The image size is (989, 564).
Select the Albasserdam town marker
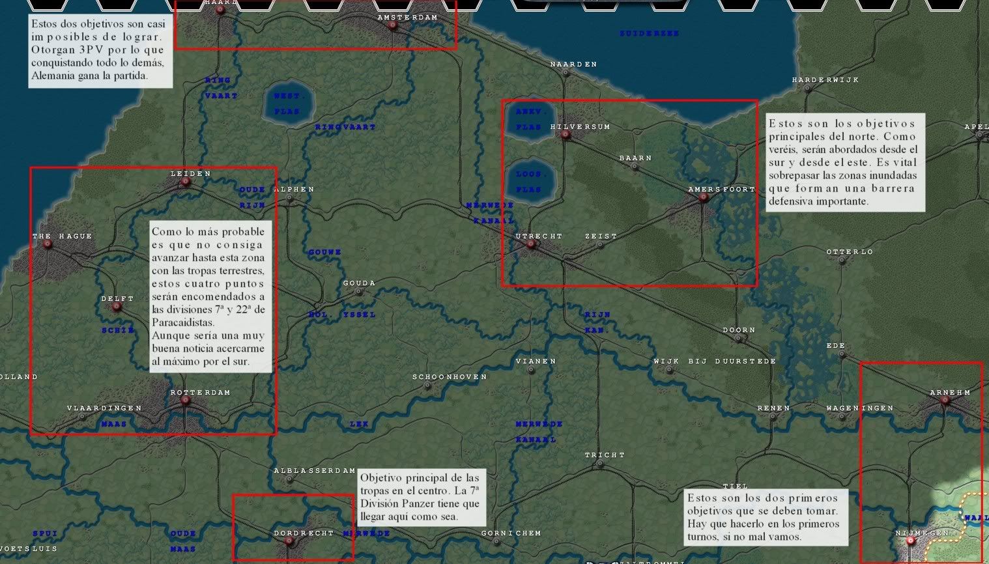point(289,479)
